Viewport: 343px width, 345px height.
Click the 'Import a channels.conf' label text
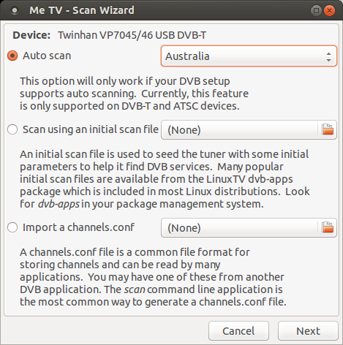(x=78, y=227)
